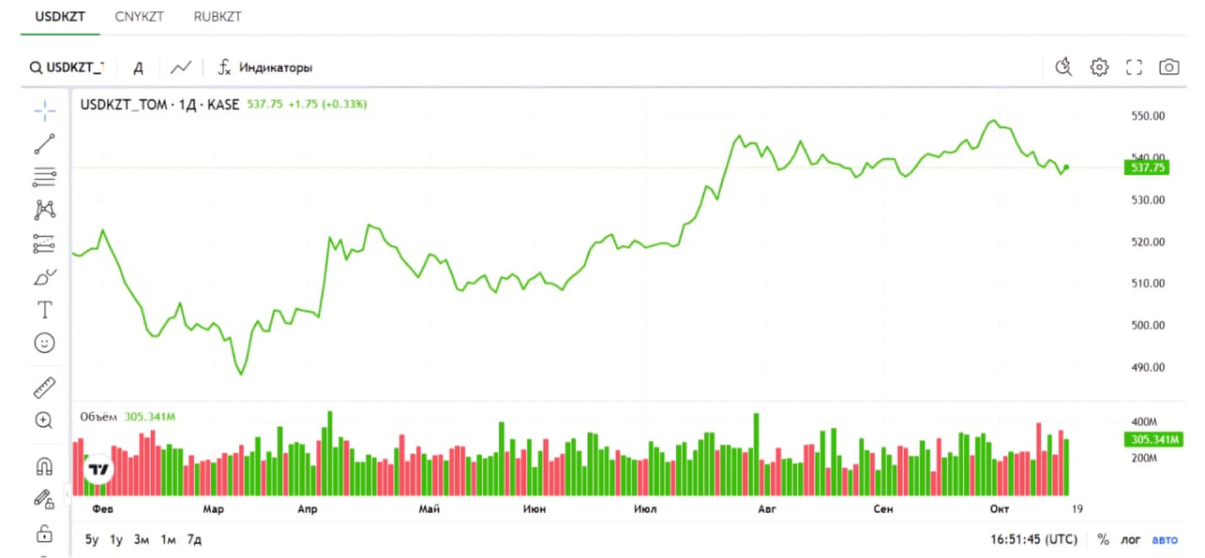Select the crosshair cursor tool
1205x558 pixels.
coord(45,111)
